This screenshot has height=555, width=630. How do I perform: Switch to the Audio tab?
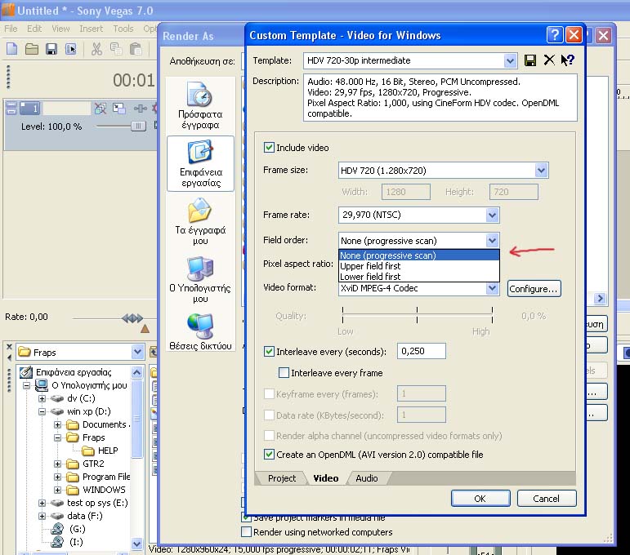coord(366,478)
